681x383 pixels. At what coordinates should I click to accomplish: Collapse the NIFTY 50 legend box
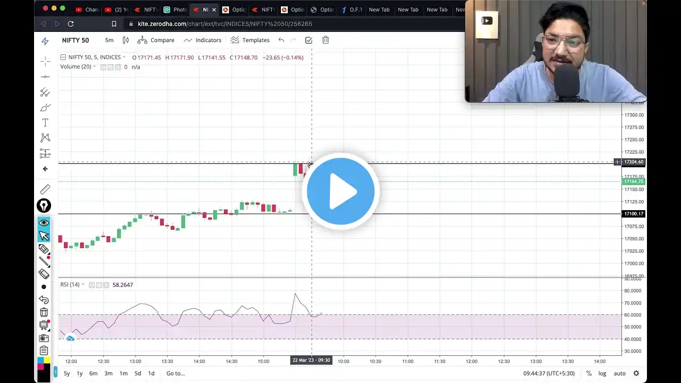pyautogui.click(x=63, y=57)
